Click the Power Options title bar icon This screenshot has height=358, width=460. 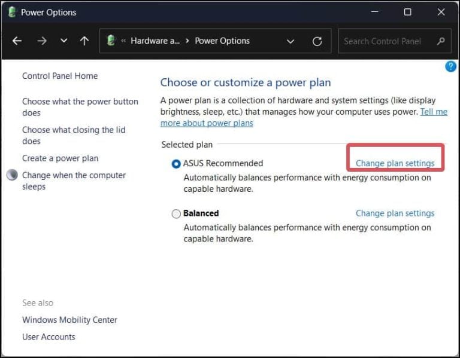(12, 12)
